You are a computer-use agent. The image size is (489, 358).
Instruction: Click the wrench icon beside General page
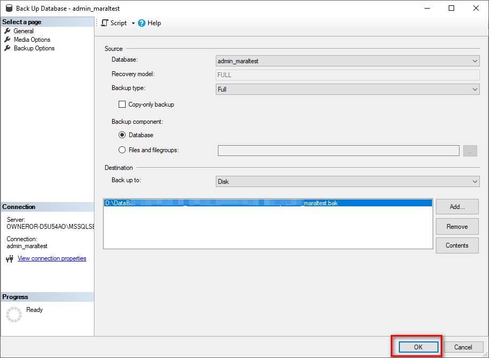8,31
